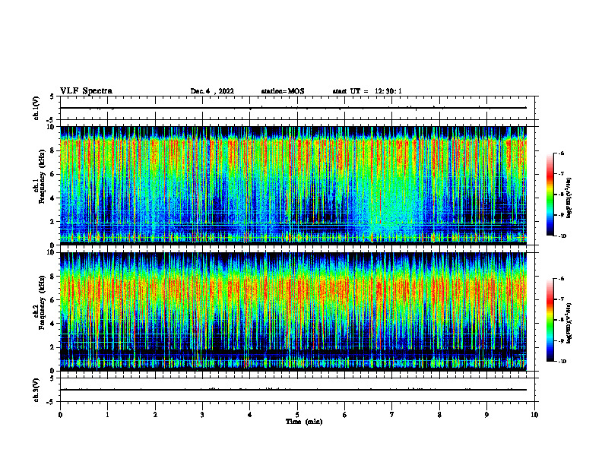The image size is (602, 465).
Task: Select the "start UT = 12:30: 1" text
Action: coord(367,91)
